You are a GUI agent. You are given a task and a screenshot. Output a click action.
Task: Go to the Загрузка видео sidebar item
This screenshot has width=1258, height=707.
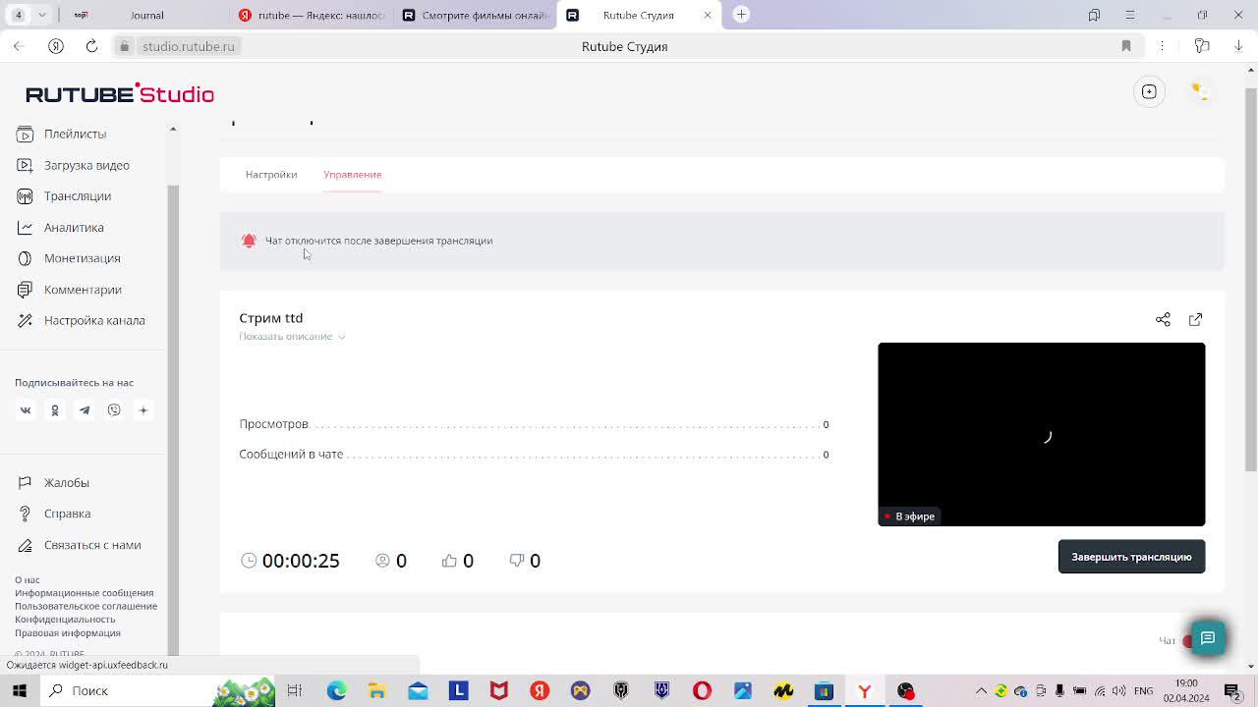tap(73, 165)
